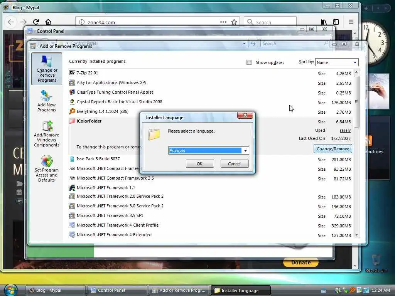Click the 6.34MB size link for iColorFolder
The width and height of the screenshot is (395, 296).
pos(343,122)
